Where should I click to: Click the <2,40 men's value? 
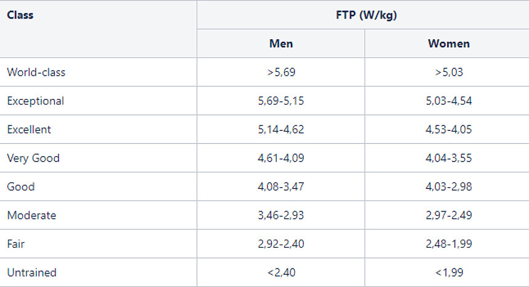281,272
